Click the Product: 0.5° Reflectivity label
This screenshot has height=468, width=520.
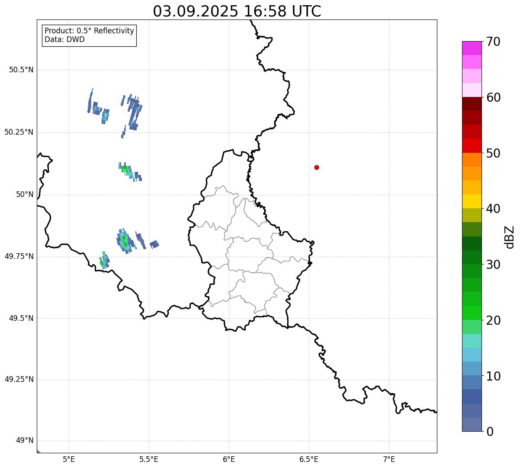pyautogui.click(x=89, y=31)
